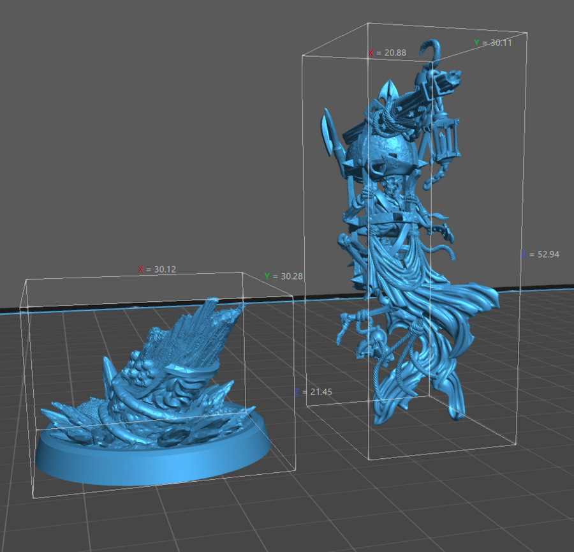Click the skeleton face of the figure

point(391,190)
